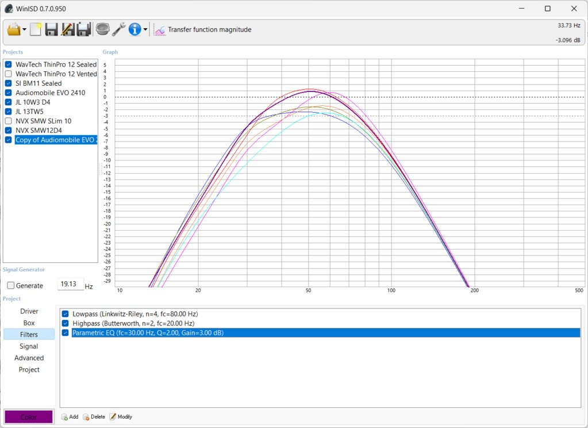Image resolution: width=588 pixels, height=428 pixels.
Task: Select Copy of Audiomobile EVO project name
Action: coord(56,140)
